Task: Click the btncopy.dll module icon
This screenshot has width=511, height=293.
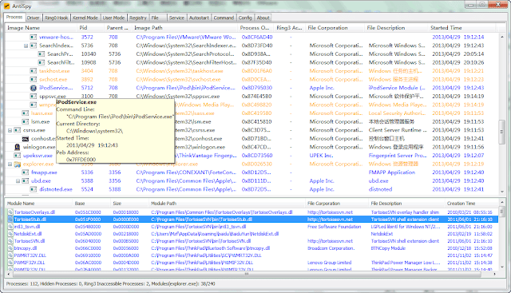Action: [10, 248]
